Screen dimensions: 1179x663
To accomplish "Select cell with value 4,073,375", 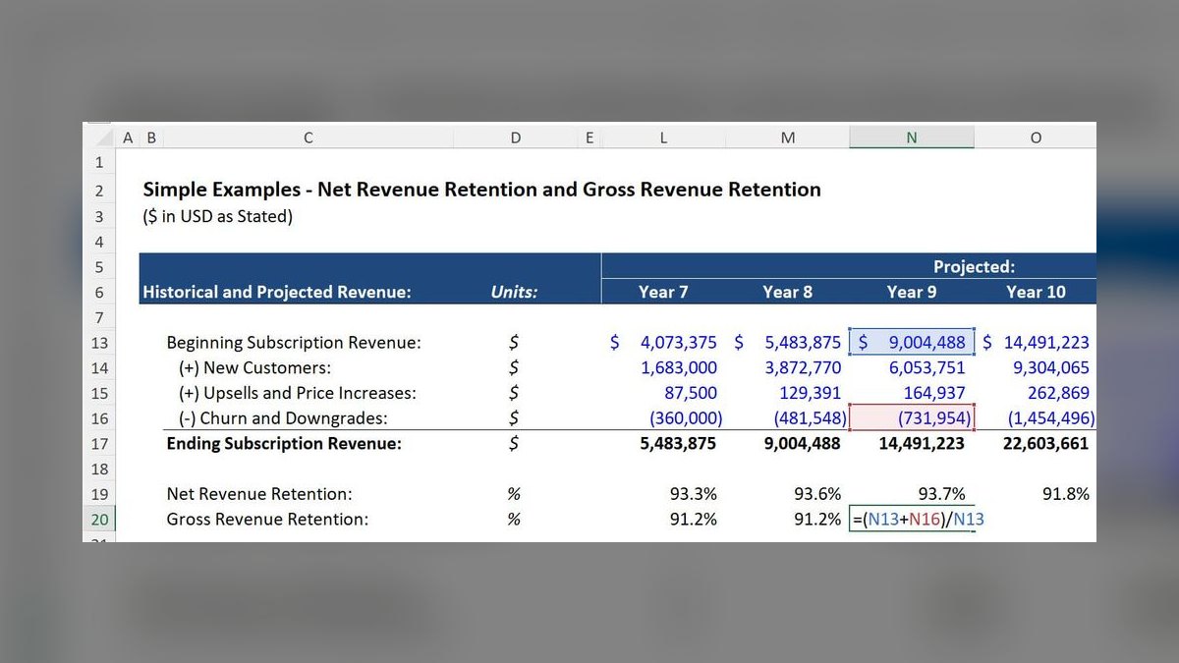I will point(663,343).
